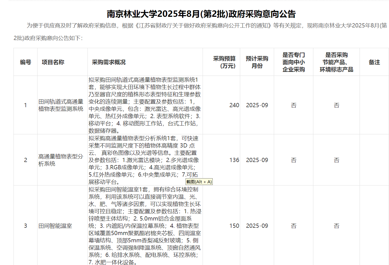389x265 pixels.
Task: Click description starting 拟采购田间轨道式高通量植物表型监测系统1套
Action: (x=145, y=105)
